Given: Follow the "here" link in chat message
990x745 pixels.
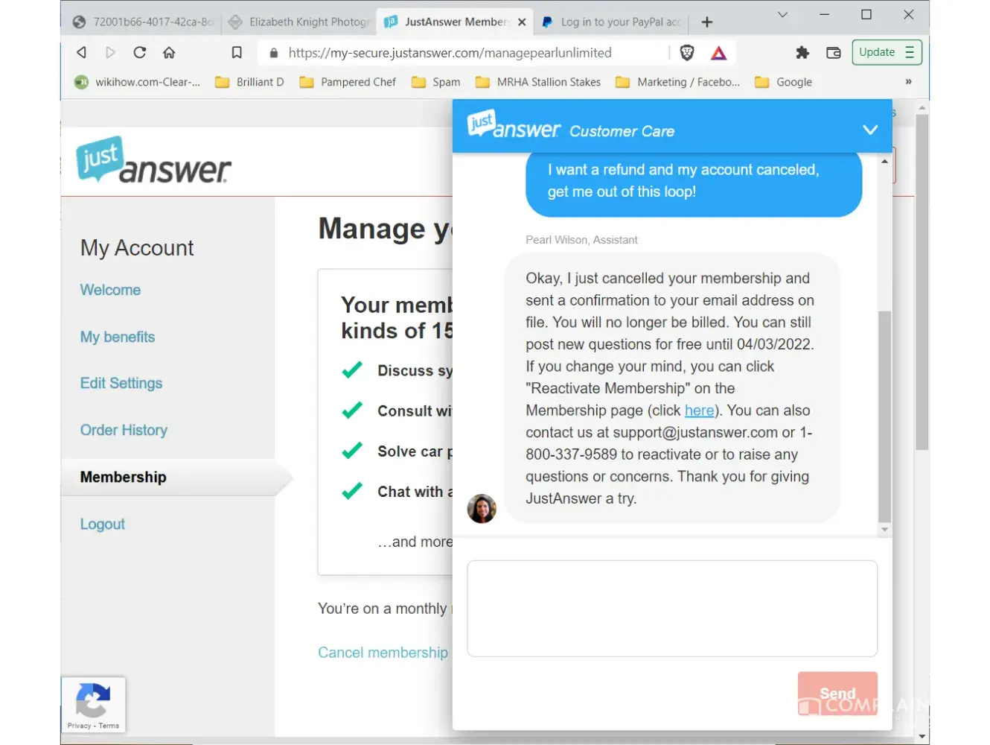Looking at the screenshot, I should tap(699, 410).
